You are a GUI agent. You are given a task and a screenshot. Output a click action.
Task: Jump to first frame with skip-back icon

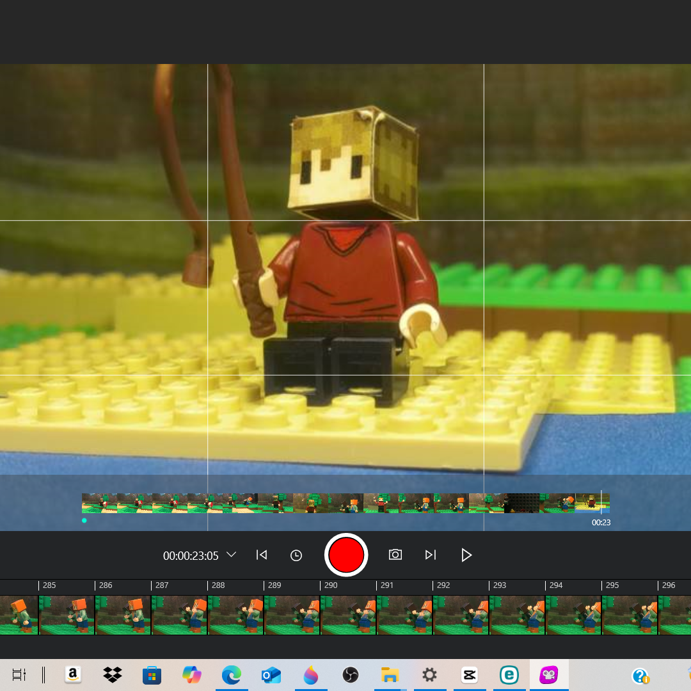pyautogui.click(x=261, y=555)
